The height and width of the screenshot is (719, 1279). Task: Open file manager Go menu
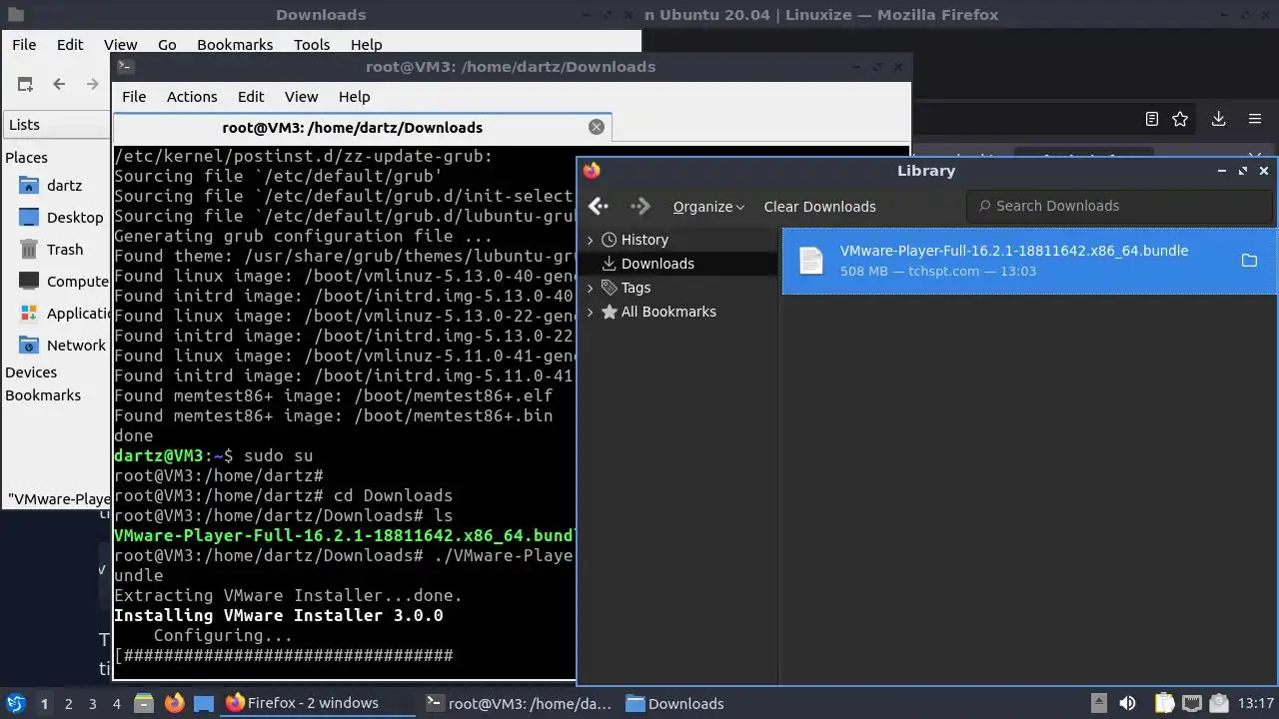(x=167, y=45)
